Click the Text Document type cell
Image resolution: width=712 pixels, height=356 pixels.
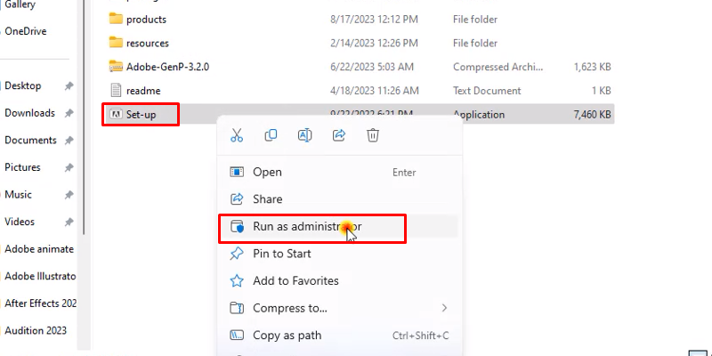(487, 91)
